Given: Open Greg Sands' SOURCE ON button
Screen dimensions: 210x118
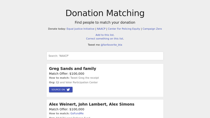Looking at the screenshot, I should 61,90.
